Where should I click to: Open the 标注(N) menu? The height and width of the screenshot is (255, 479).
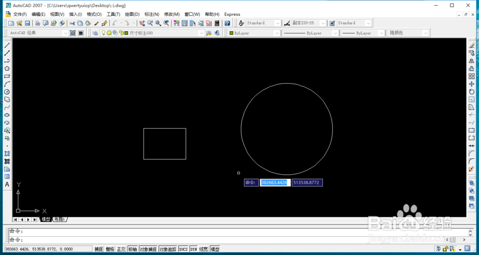click(152, 14)
